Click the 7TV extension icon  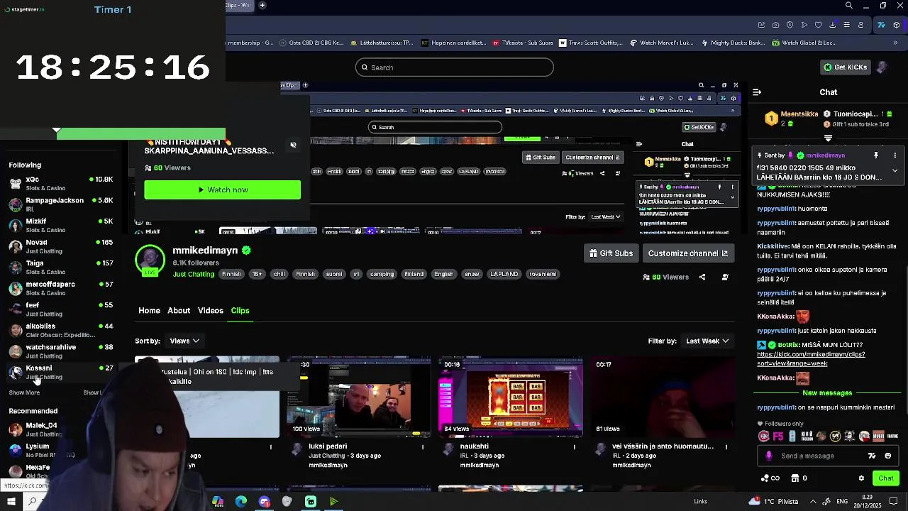point(881,25)
